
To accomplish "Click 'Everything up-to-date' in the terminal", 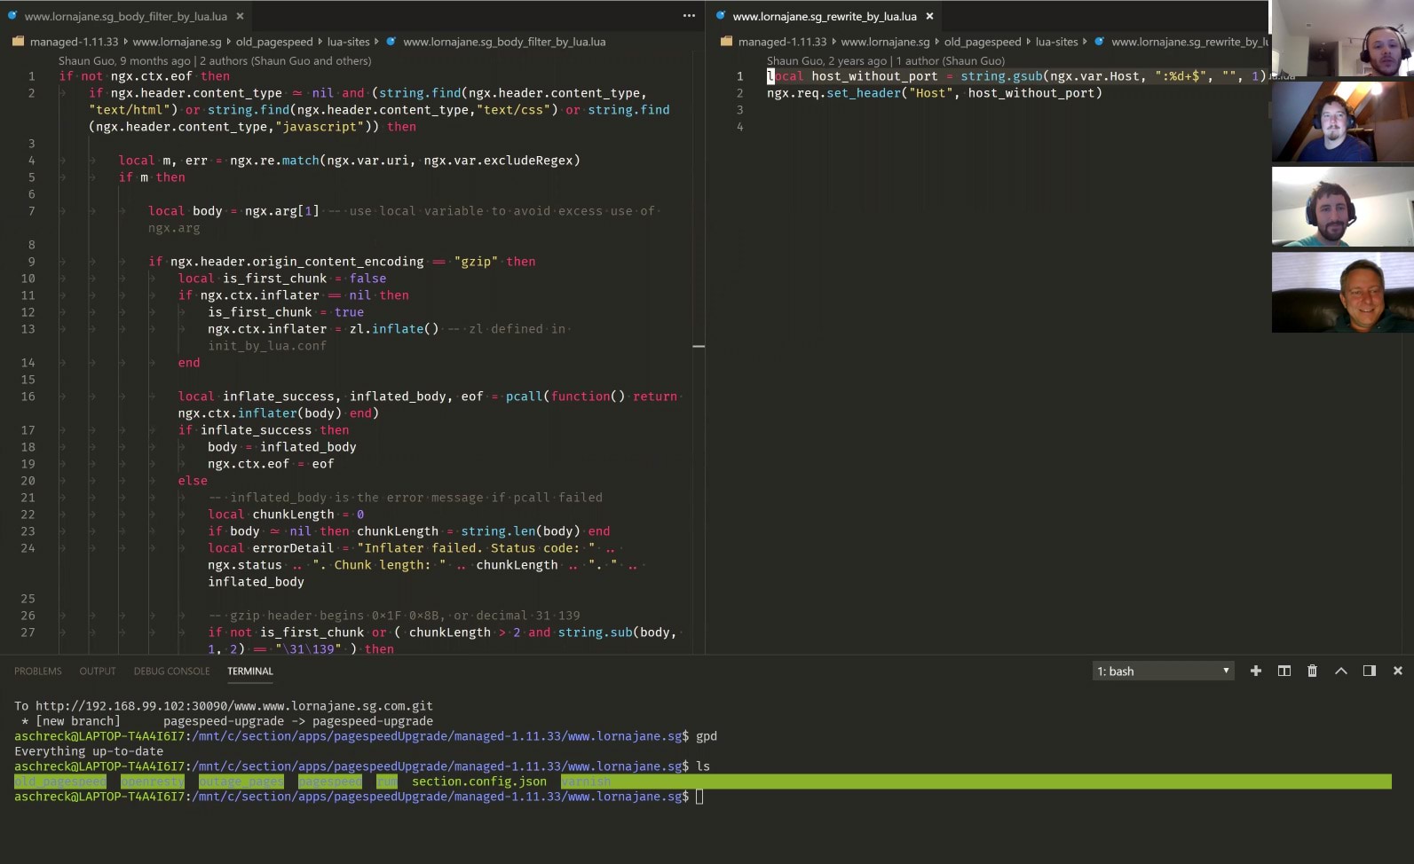I will (89, 751).
